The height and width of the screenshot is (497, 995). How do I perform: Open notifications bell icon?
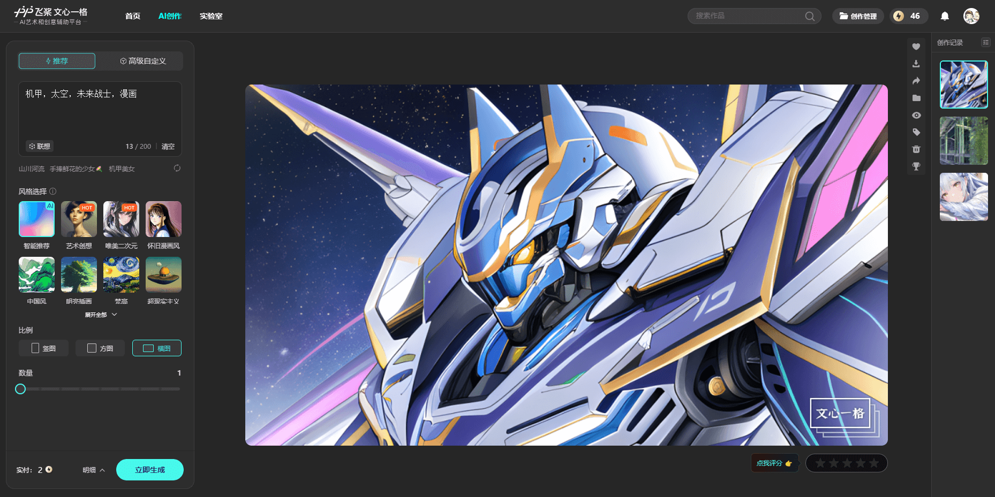[x=945, y=16]
